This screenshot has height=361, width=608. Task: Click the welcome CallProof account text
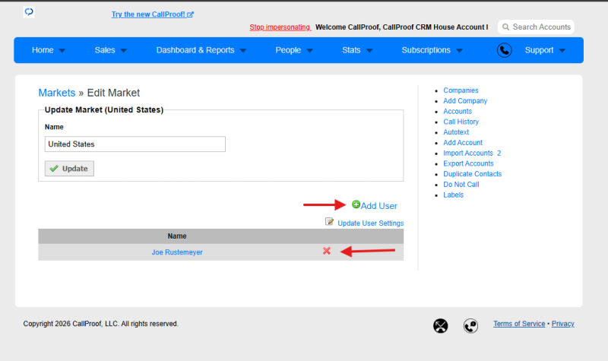[402, 27]
